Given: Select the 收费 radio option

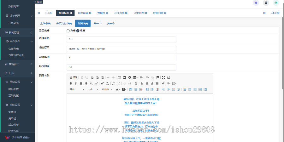Looking at the screenshot, I should coord(78,31).
